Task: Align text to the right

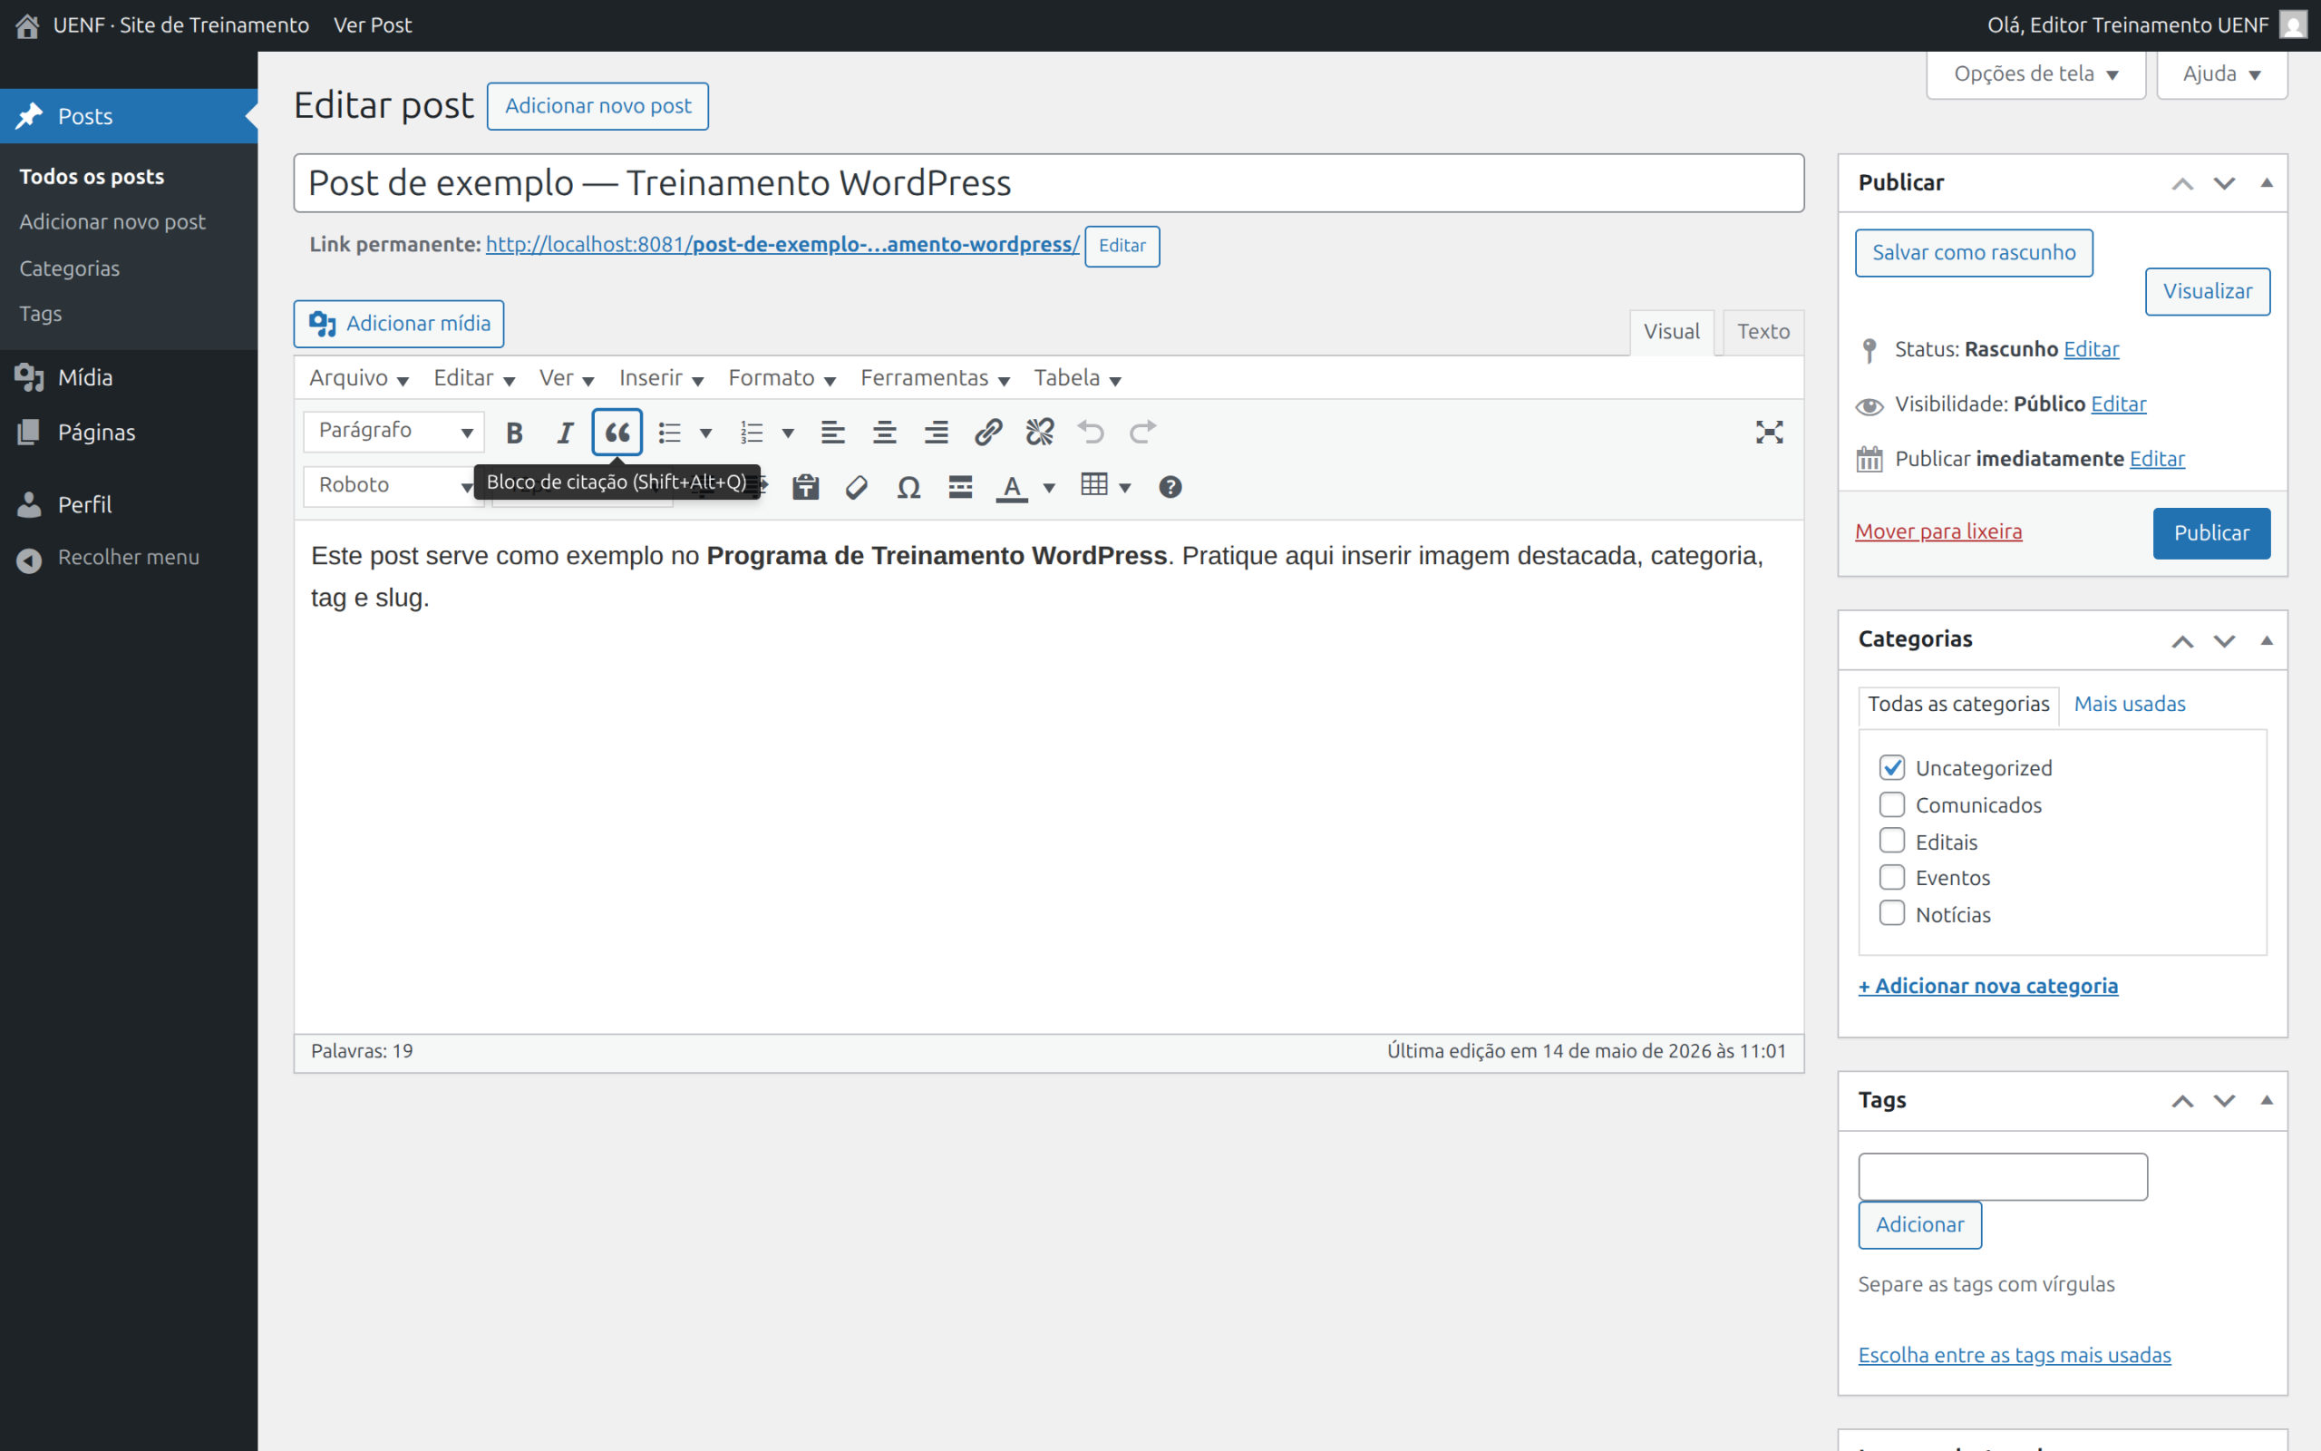Action: tap(936, 433)
